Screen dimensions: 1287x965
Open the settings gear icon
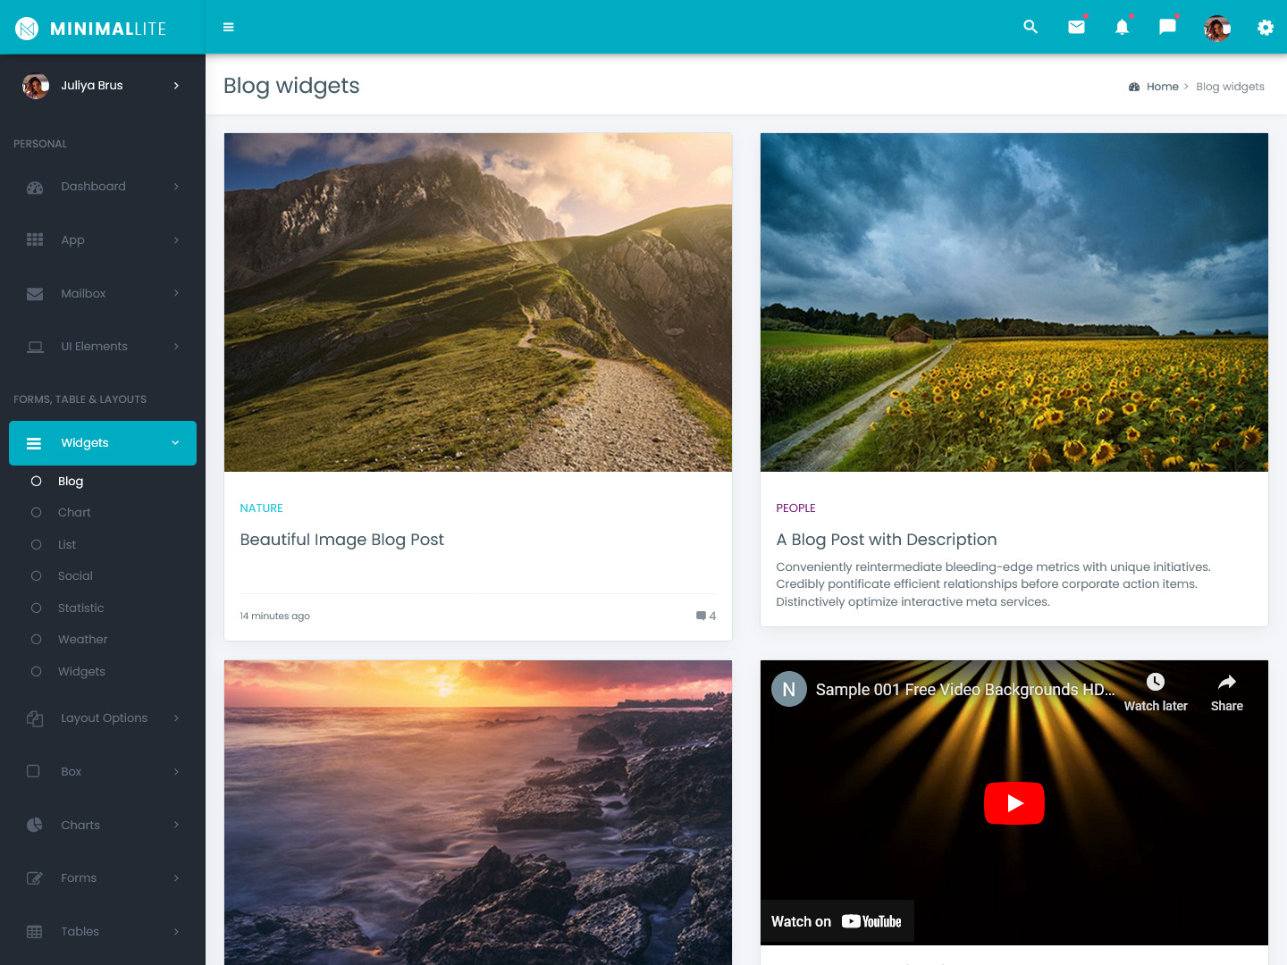coord(1265,28)
